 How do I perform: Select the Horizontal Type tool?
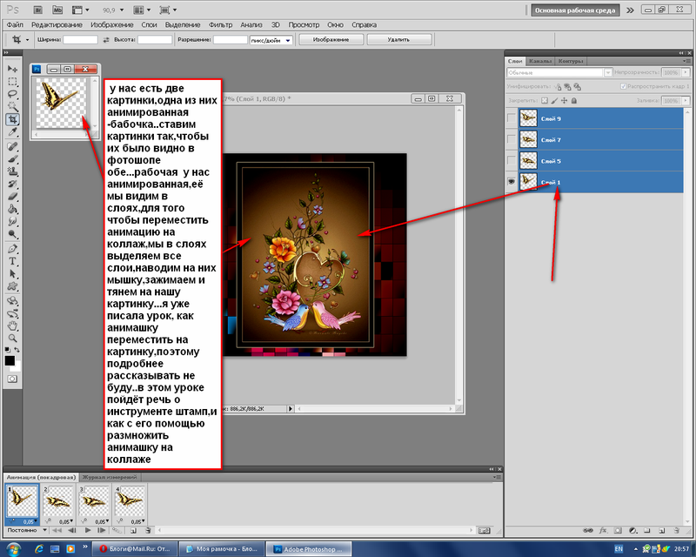point(12,261)
